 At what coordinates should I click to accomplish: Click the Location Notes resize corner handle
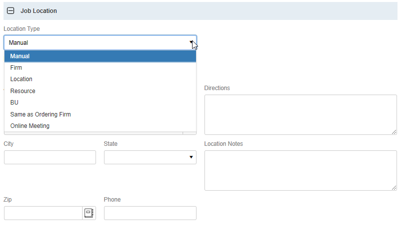click(x=394, y=188)
